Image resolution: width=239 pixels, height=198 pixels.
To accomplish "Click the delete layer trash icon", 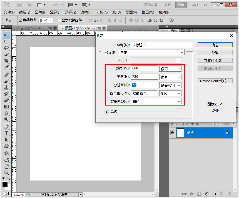I will pyautogui.click(x=229, y=194).
